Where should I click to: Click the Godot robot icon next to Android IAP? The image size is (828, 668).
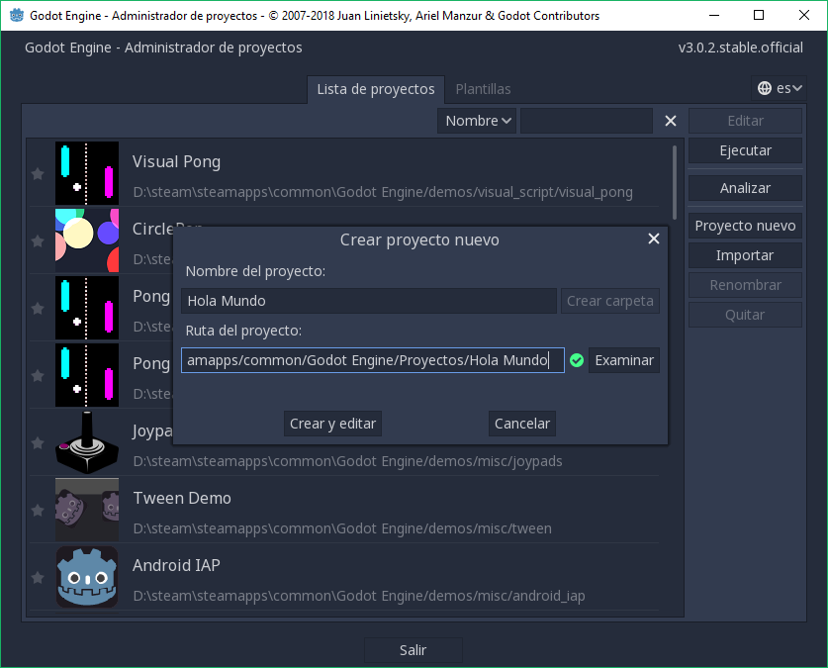87,577
